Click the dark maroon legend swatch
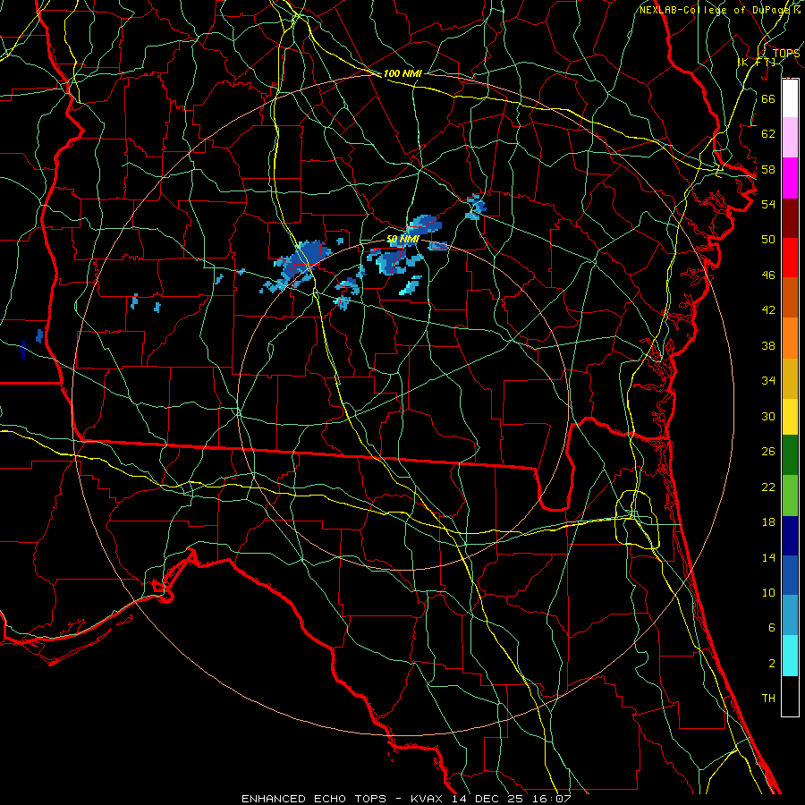This screenshot has height=805, width=805. click(x=790, y=218)
